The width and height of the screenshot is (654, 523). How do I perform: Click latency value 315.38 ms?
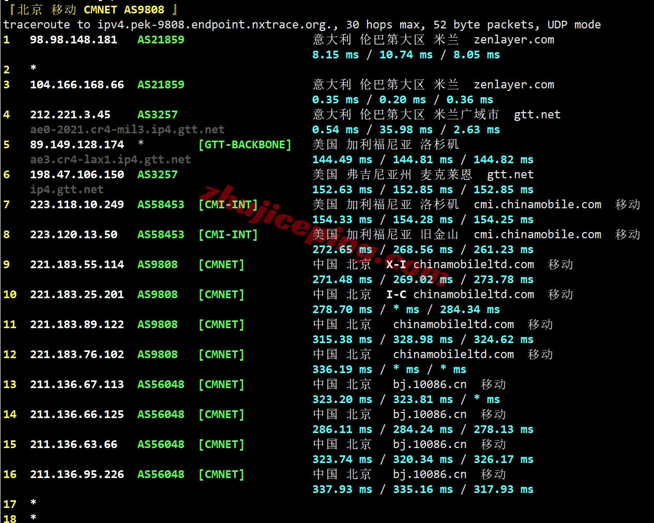click(342, 340)
